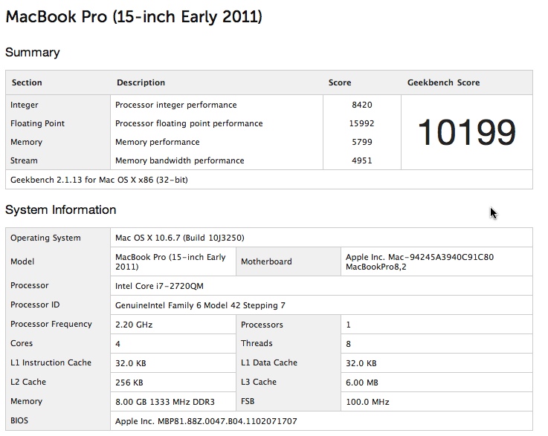548x436 pixels.
Task: Click the memory score 5799
Action: click(x=361, y=142)
